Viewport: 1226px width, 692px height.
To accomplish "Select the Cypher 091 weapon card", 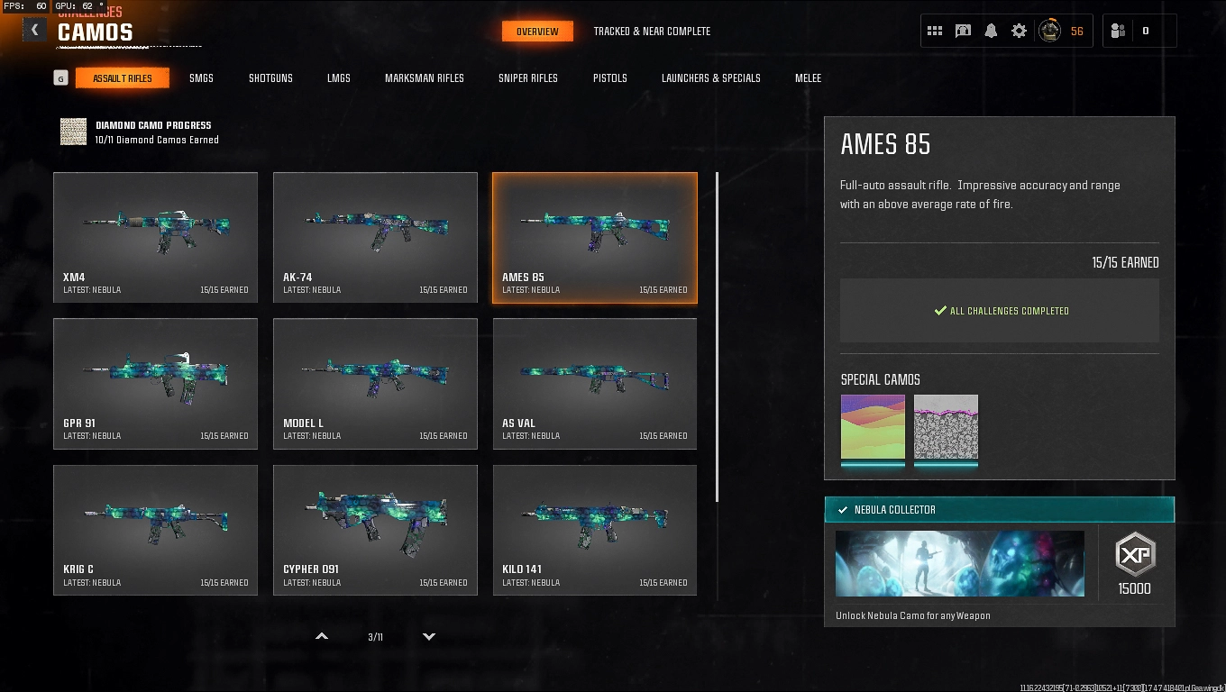I will (x=375, y=530).
